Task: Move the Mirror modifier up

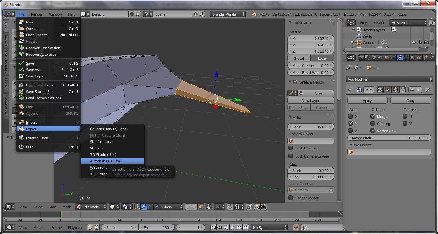Action: tap(412, 90)
